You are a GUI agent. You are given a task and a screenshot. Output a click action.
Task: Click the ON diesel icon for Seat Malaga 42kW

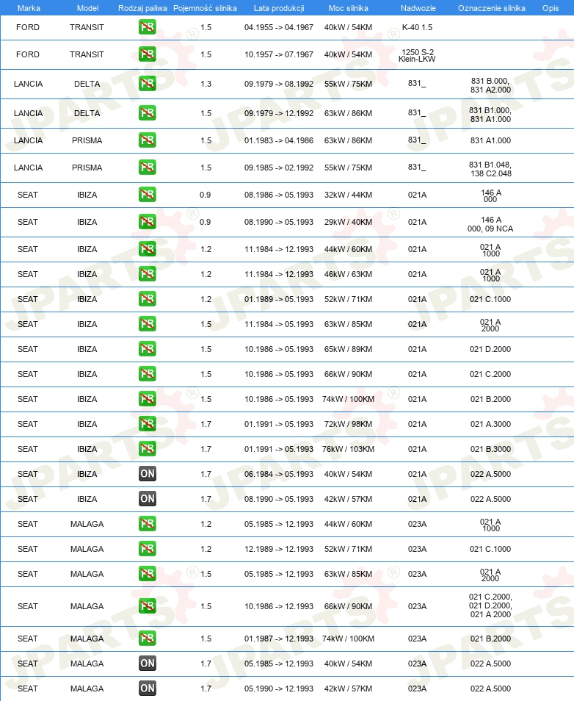147,689
